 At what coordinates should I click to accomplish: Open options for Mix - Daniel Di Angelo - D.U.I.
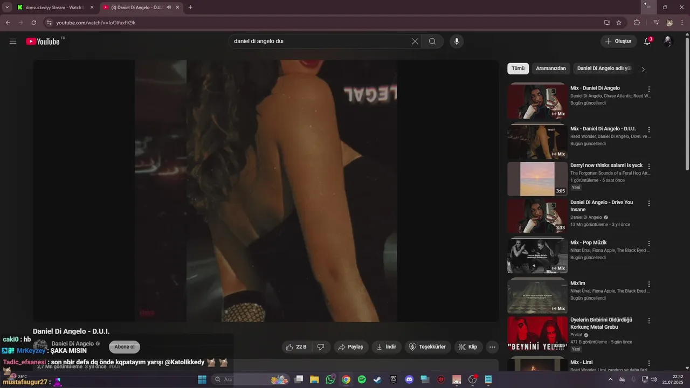tap(649, 130)
